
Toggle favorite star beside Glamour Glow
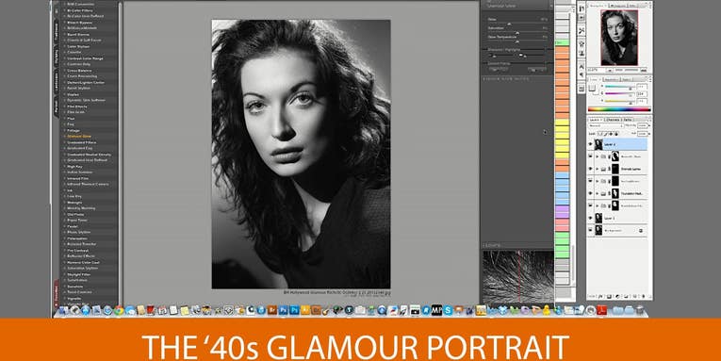pos(64,136)
